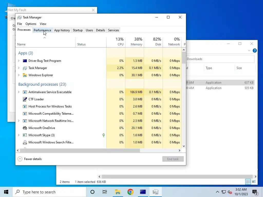Click the taskbar search box
Image resolution: width=263 pixels, height=197 pixels.
tap(49, 192)
